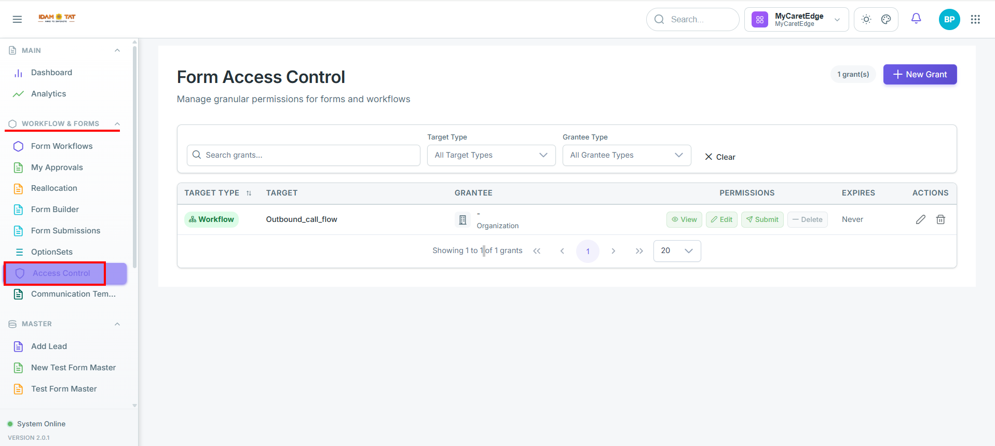Image resolution: width=995 pixels, height=446 pixels.
Task: Toggle the View permission badge
Action: coord(684,219)
